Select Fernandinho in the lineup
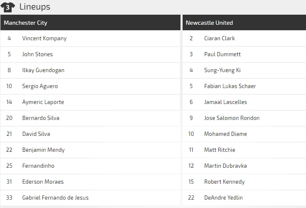 38,166
